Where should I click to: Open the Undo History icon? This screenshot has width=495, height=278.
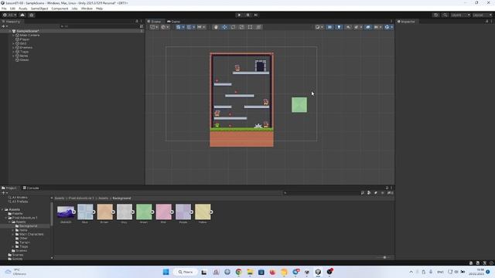point(436,15)
